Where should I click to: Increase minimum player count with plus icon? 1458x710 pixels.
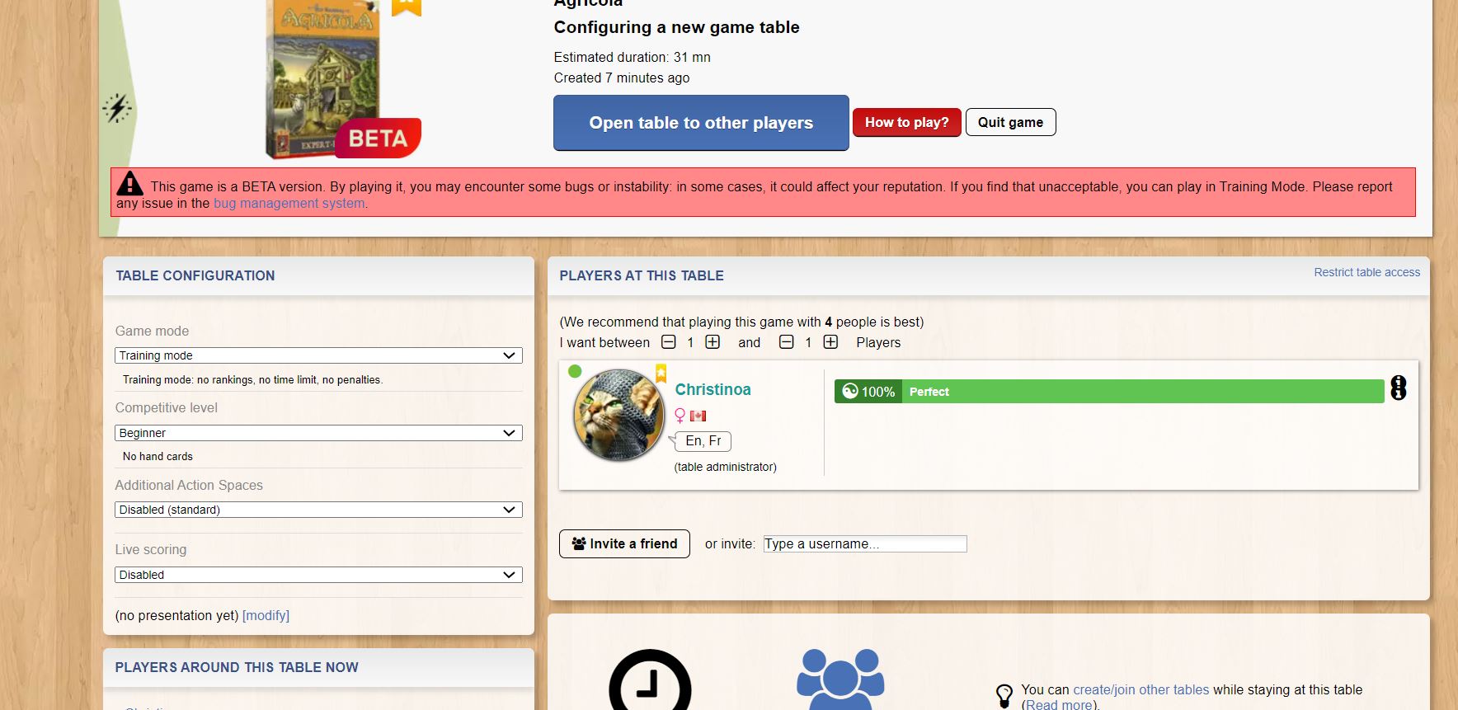tap(713, 342)
